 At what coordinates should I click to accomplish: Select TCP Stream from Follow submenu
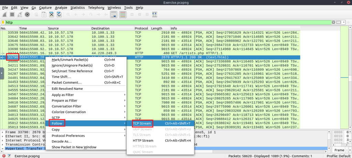coord(142,123)
